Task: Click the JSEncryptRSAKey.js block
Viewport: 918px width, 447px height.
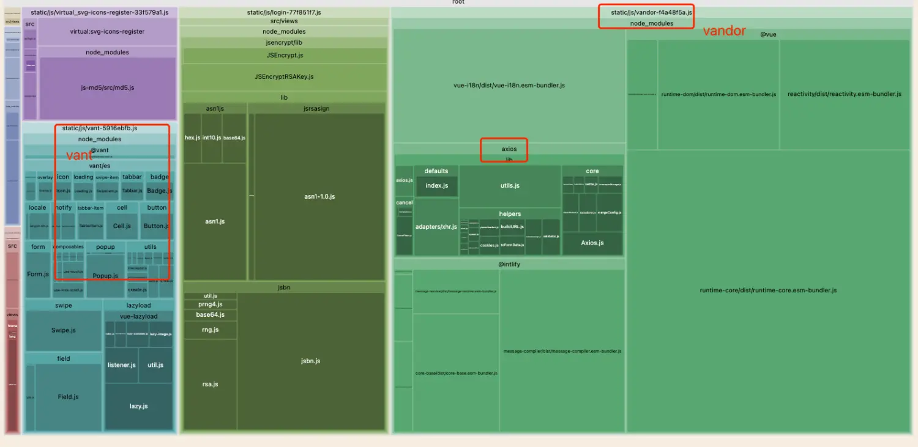Action: pyautogui.click(x=284, y=77)
